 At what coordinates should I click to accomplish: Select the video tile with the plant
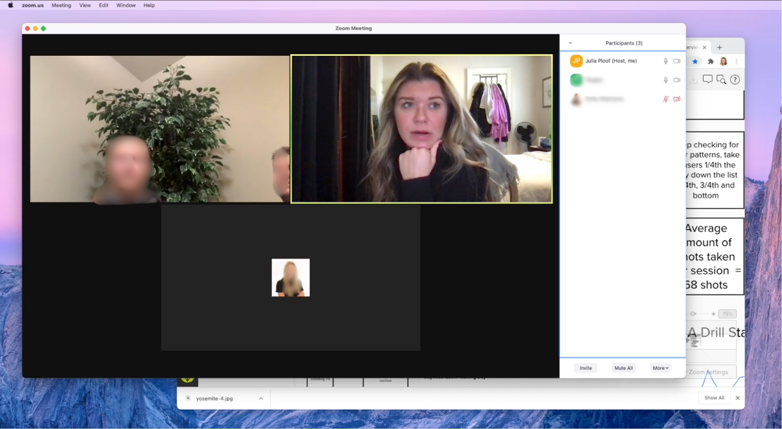(160, 129)
